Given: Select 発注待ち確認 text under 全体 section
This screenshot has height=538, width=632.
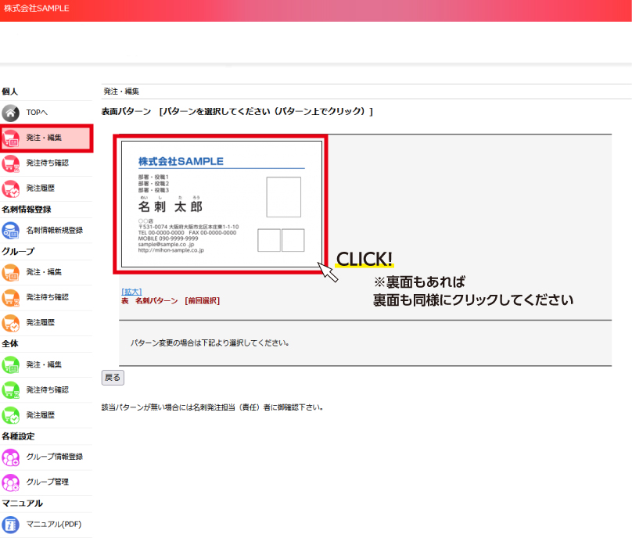Looking at the screenshot, I should coord(47,389).
